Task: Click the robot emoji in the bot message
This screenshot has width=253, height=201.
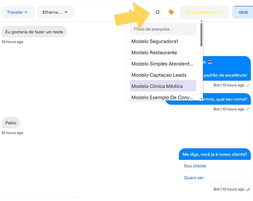Action: click(x=210, y=62)
